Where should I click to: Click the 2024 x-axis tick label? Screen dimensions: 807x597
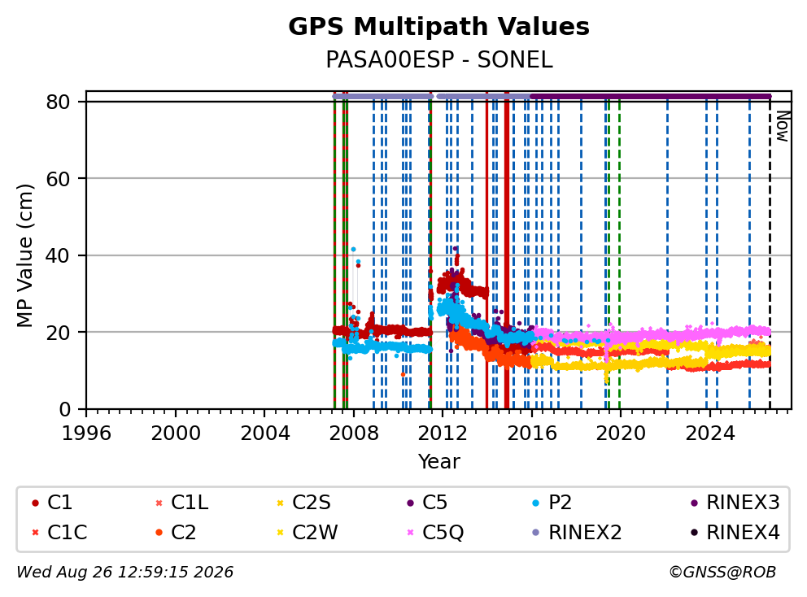click(709, 434)
